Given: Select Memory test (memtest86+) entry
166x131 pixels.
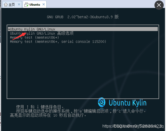Looking at the screenshot, I should tap(34, 37).
